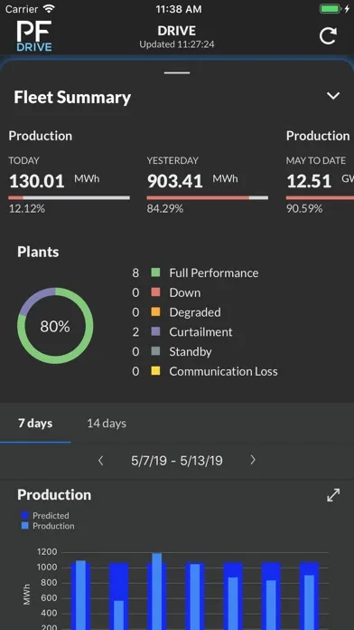Tap today's 12.12% production progress bar

69,197
